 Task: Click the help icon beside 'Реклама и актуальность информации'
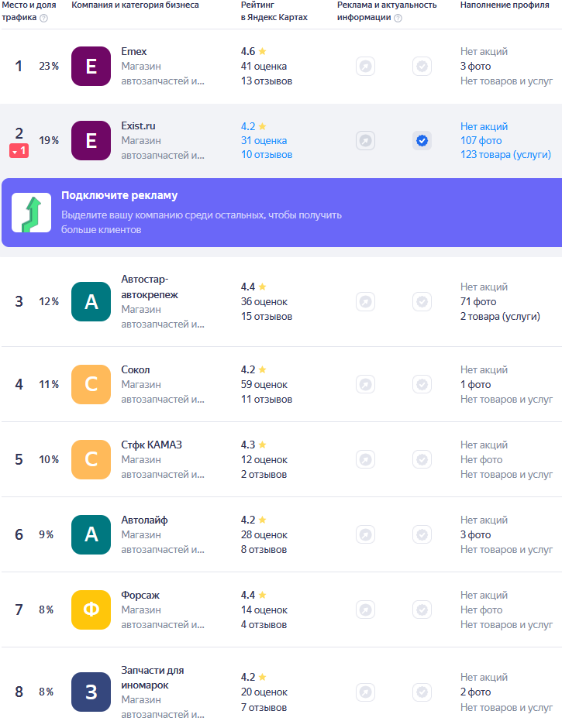tap(398, 19)
